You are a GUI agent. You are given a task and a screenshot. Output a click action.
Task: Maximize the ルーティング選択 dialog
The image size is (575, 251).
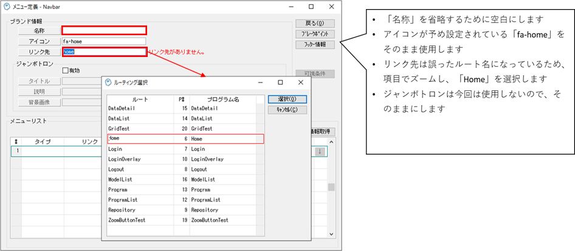coord(280,82)
